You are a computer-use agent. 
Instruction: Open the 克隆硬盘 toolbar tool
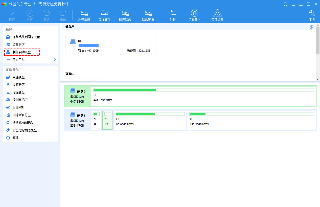pos(104,16)
